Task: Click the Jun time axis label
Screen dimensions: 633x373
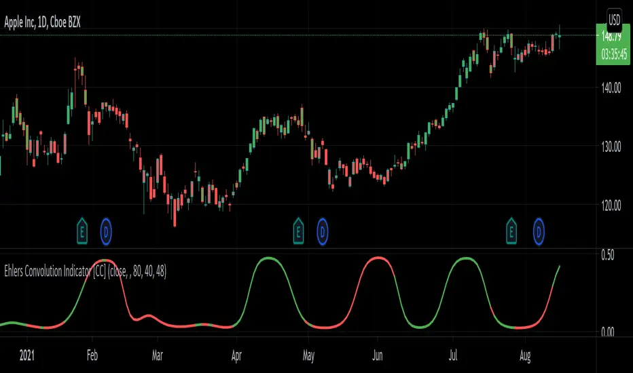Action: (x=377, y=355)
